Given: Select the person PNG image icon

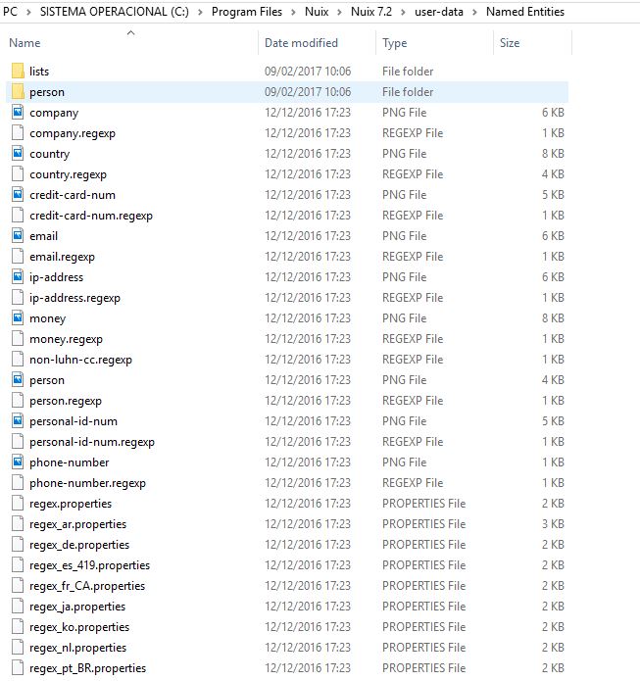Looking at the screenshot, I should click(18, 380).
